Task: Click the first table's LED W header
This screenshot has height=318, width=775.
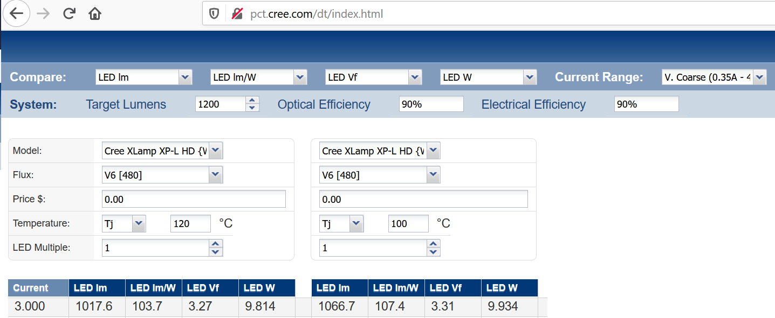Action: pyautogui.click(x=267, y=288)
